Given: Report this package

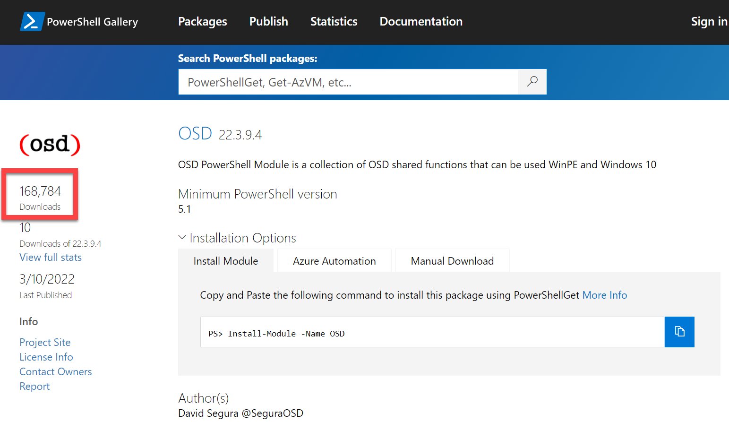Looking at the screenshot, I should coord(34,386).
